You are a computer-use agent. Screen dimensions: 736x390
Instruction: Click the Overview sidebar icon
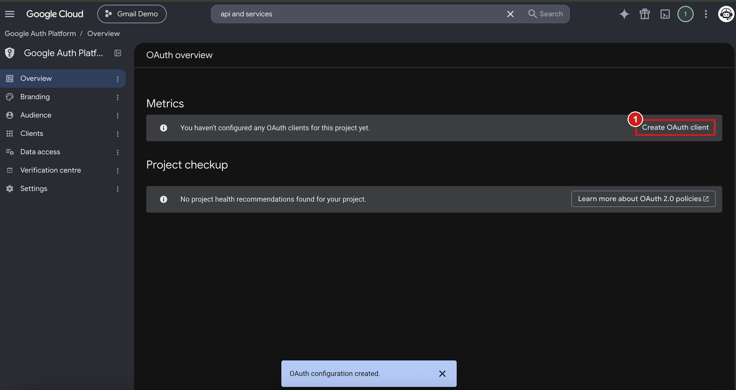tap(10, 78)
